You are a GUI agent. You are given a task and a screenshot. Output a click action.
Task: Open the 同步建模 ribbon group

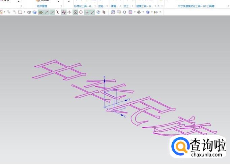click(42, 6)
